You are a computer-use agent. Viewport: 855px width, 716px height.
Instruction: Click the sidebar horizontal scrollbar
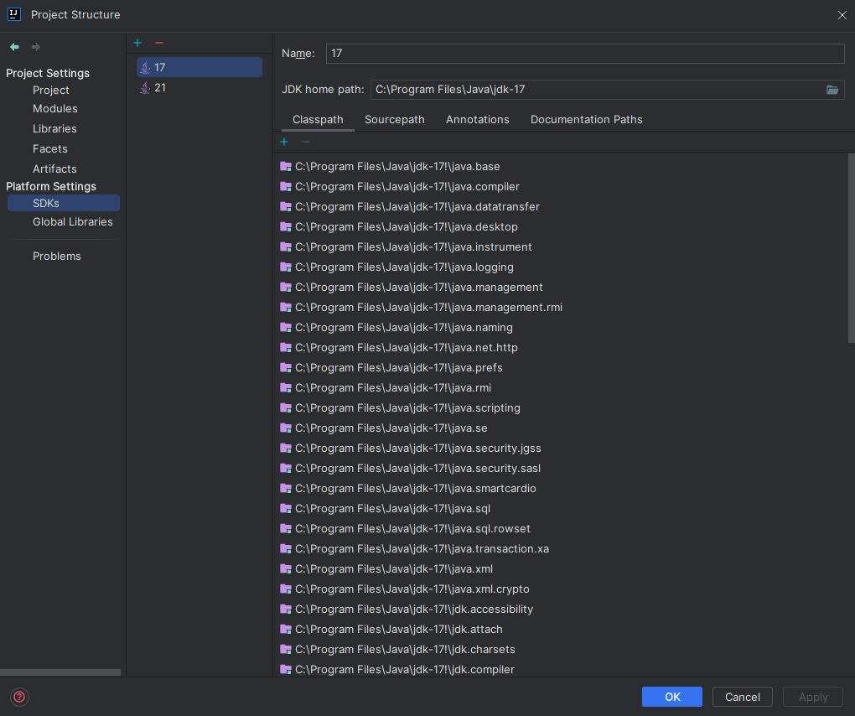pos(60,672)
